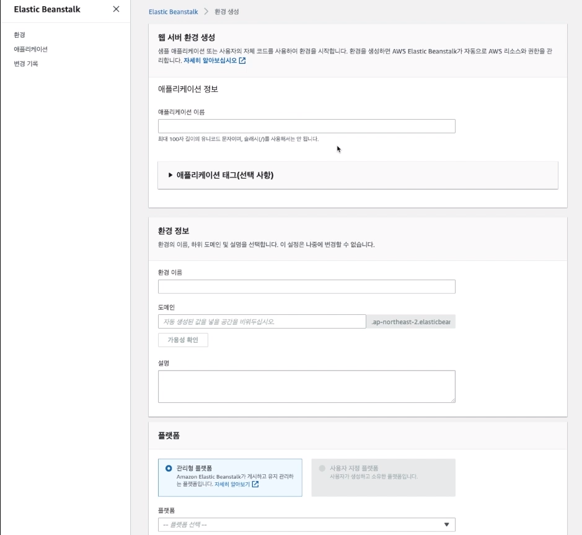This screenshot has width=582, height=535.
Task: Click into the 도메인 input field
Action: click(262, 322)
